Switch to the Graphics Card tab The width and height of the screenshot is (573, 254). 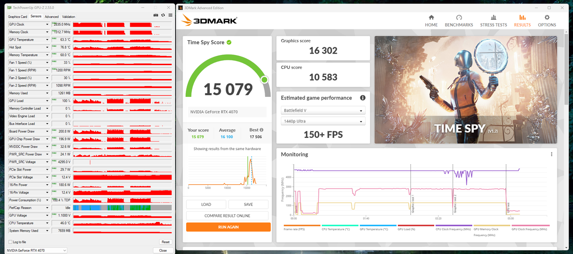pos(17,17)
